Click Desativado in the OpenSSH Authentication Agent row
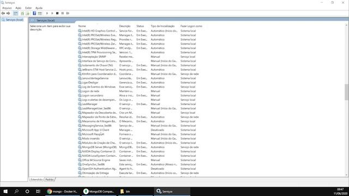The image size is (349, 196). 158,169
